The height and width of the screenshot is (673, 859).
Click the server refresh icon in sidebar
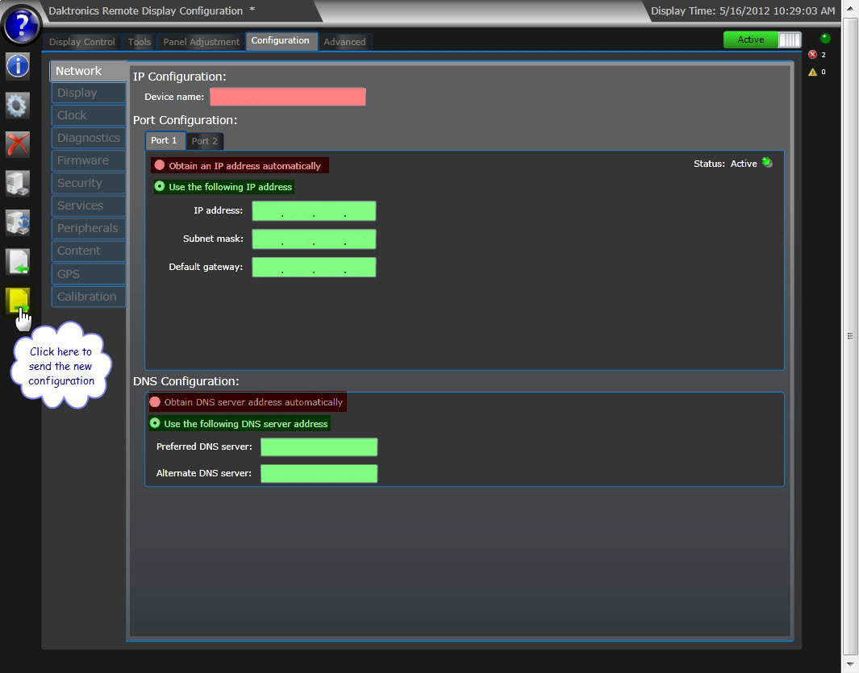[18, 222]
